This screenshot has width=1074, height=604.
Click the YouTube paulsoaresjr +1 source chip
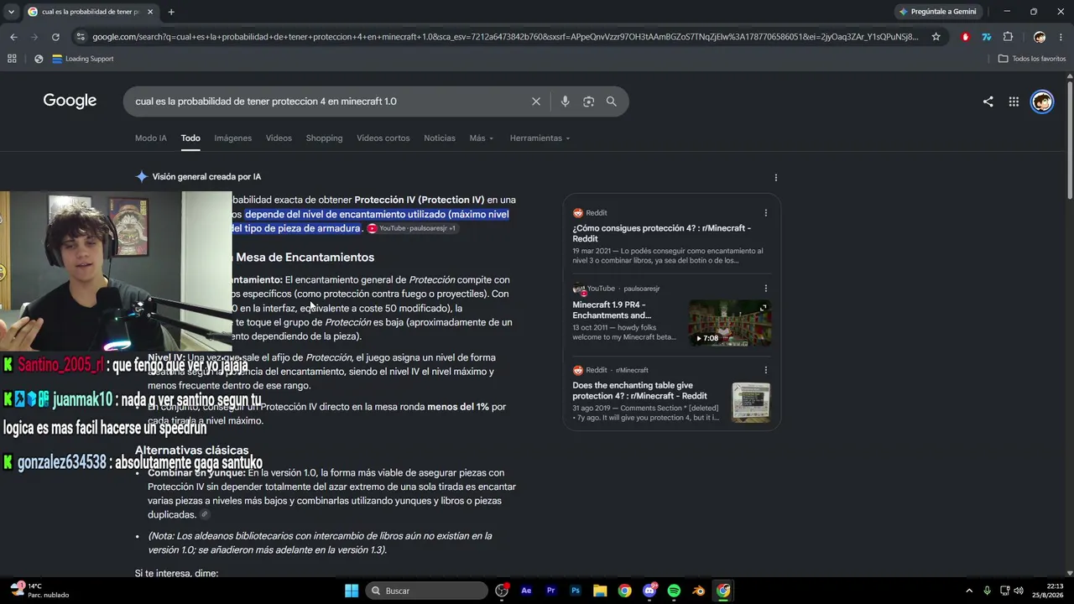coord(411,228)
